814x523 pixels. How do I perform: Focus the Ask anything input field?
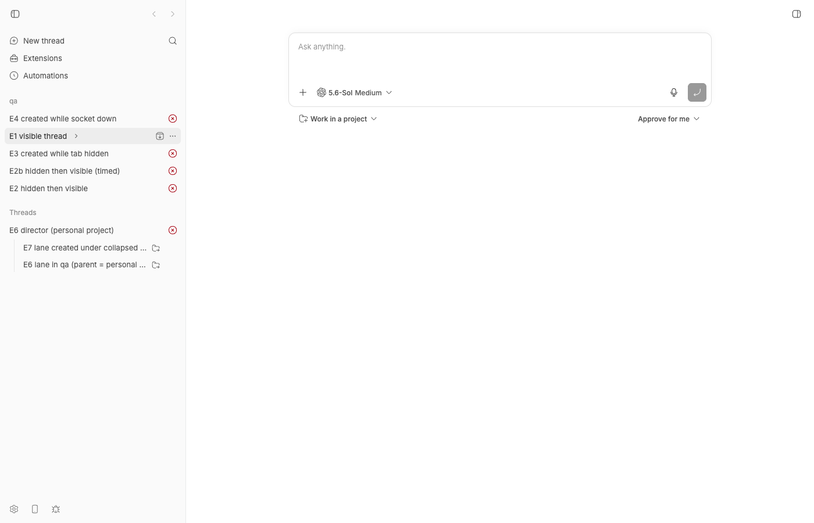(500, 56)
